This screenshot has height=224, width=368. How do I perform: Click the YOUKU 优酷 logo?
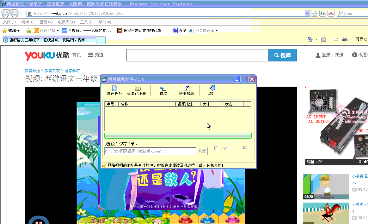47,56
